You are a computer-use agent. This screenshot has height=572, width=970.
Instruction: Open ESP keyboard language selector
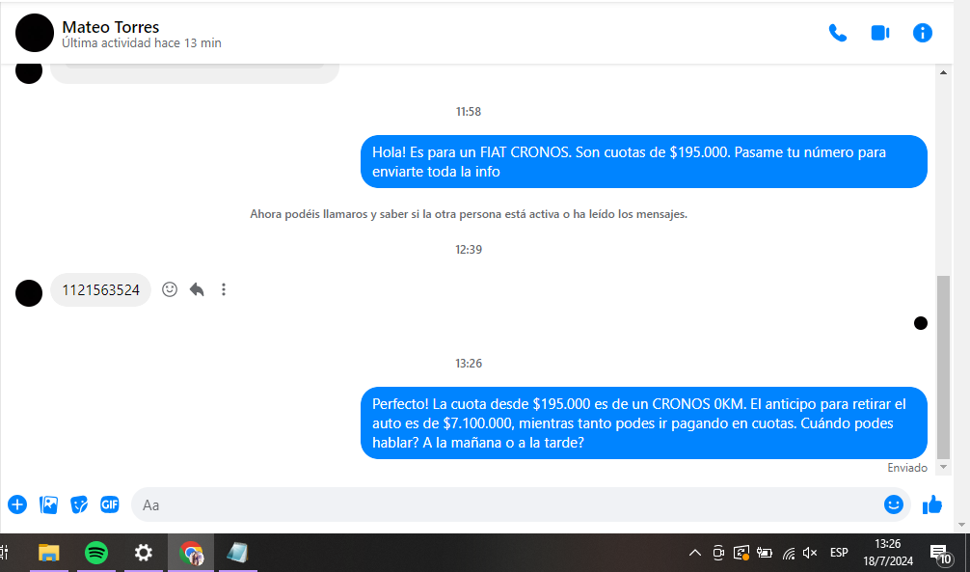click(839, 553)
